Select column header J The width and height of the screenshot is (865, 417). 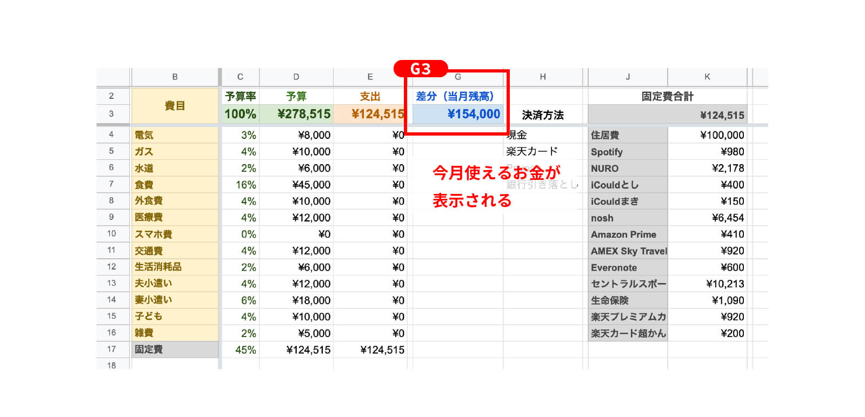pos(628,77)
